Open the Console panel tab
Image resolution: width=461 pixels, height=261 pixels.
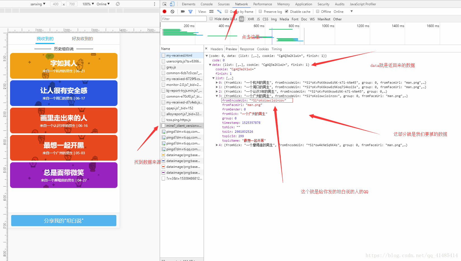206,4
